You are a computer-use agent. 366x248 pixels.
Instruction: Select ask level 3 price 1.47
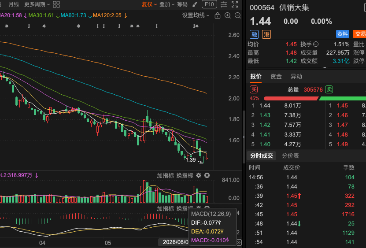coord(342,125)
